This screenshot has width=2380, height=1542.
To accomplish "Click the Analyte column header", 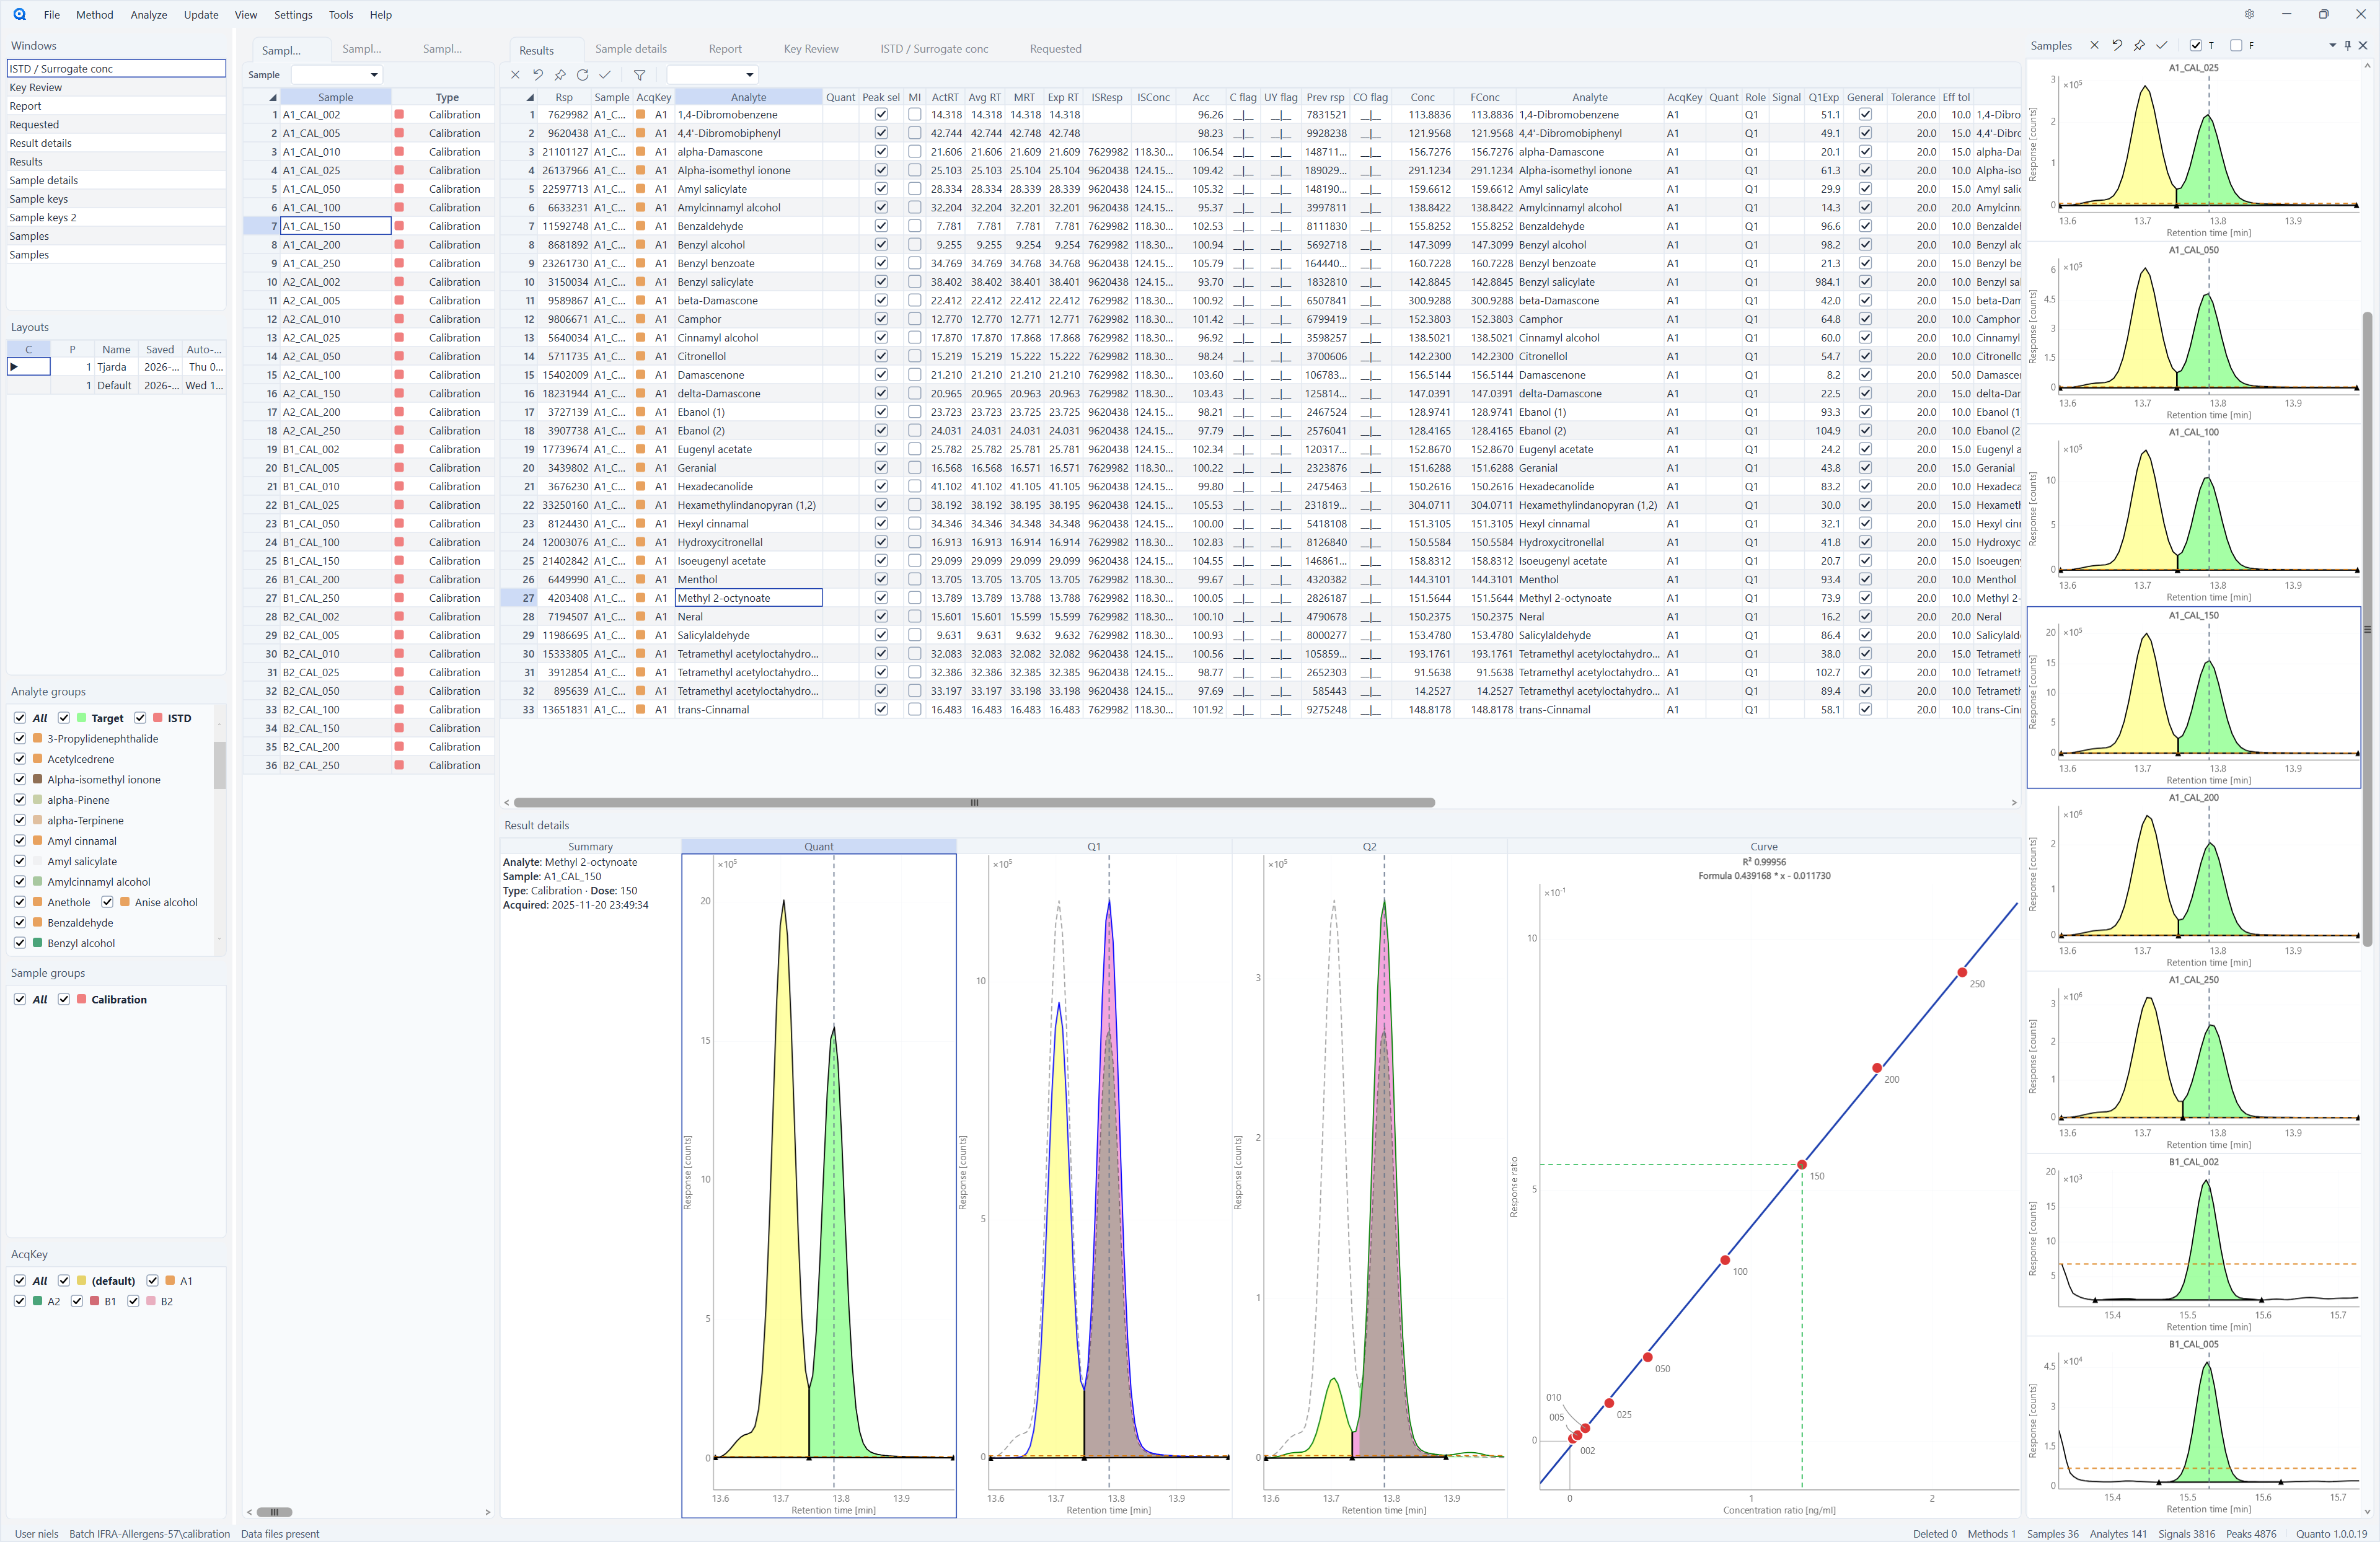I will point(748,98).
